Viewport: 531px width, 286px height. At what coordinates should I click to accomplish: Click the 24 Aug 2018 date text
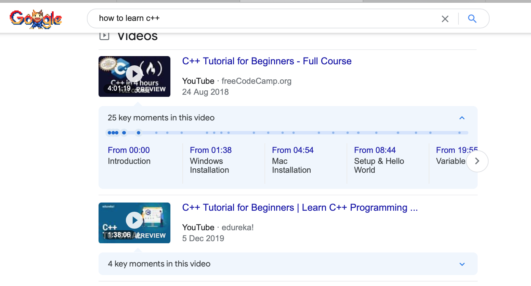click(x=205, y=92)
